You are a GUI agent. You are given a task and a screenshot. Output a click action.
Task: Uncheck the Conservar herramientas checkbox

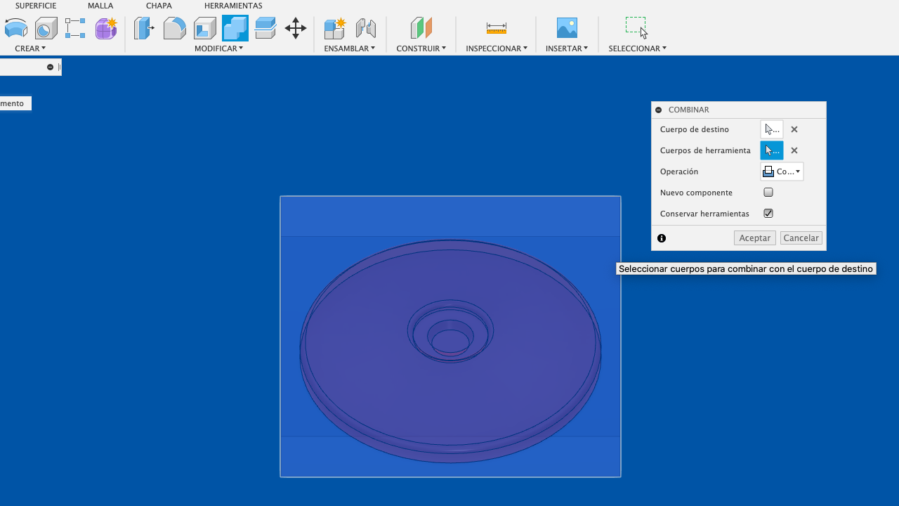coord(768,214)
